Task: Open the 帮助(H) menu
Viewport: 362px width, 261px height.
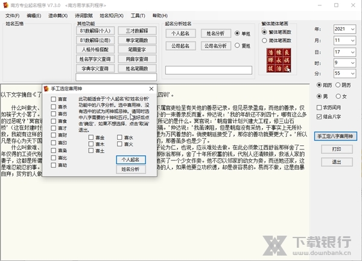Action: click(x=160, y=16)
